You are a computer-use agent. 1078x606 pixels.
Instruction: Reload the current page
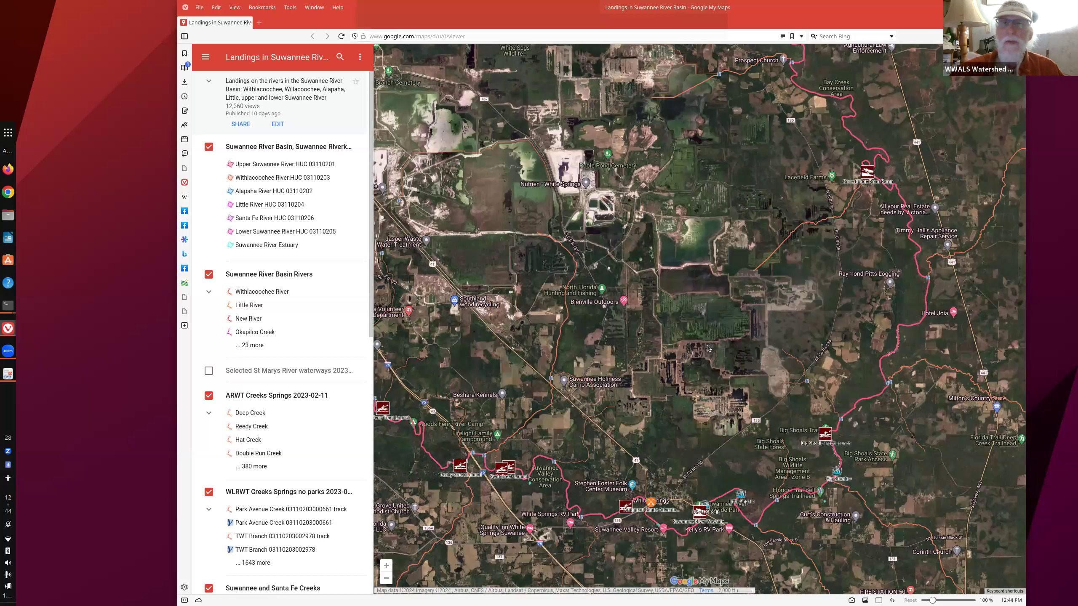point(341,36)
